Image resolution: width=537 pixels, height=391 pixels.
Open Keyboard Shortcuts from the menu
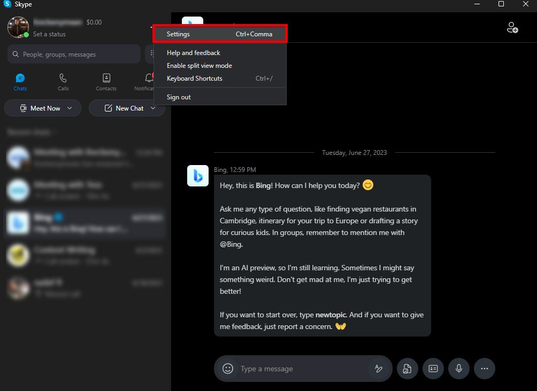pyautogui.click(x=194, y=78)
